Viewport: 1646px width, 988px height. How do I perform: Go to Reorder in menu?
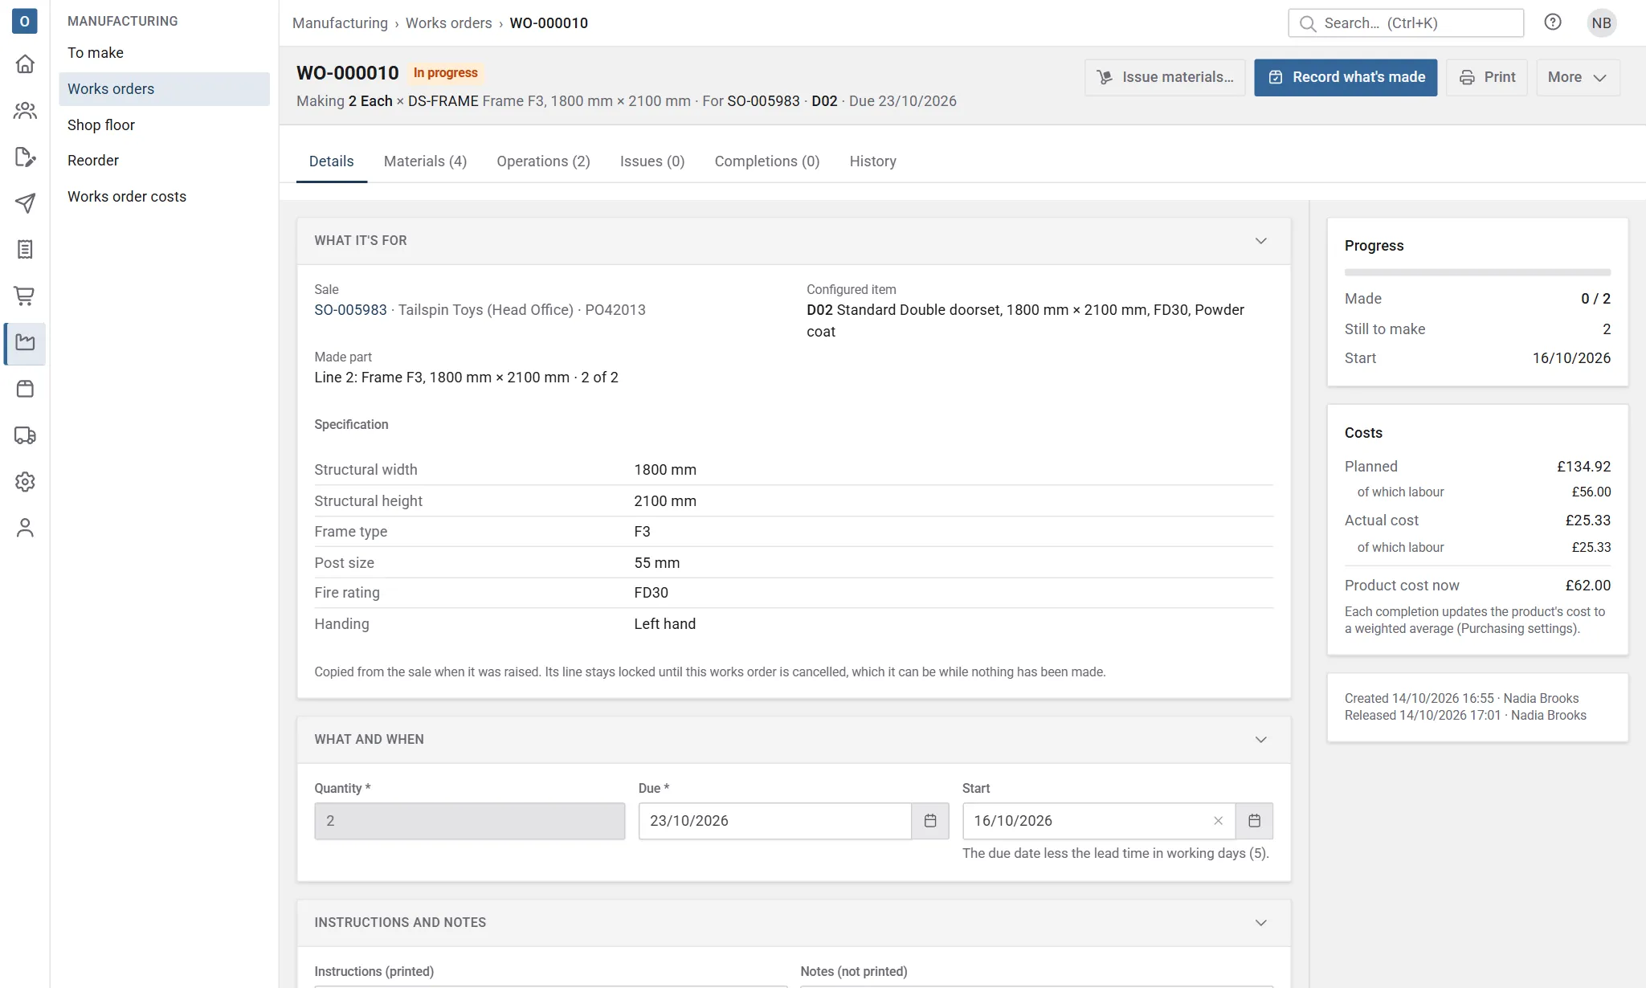(164, 161)
